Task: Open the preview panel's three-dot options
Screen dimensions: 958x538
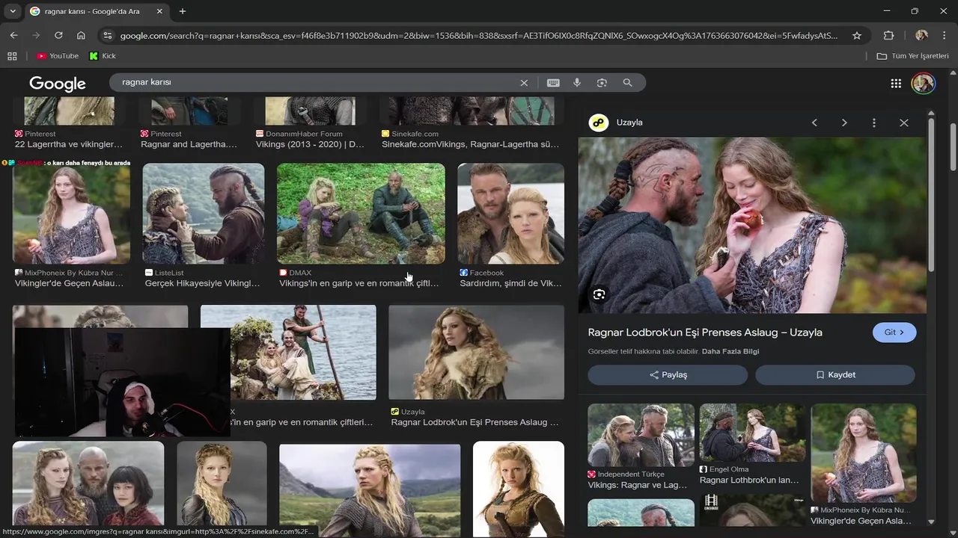Action: [x=873, y=123]
